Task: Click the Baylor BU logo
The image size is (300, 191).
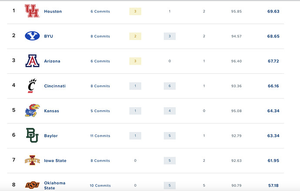Action: (x=32, y=135)
